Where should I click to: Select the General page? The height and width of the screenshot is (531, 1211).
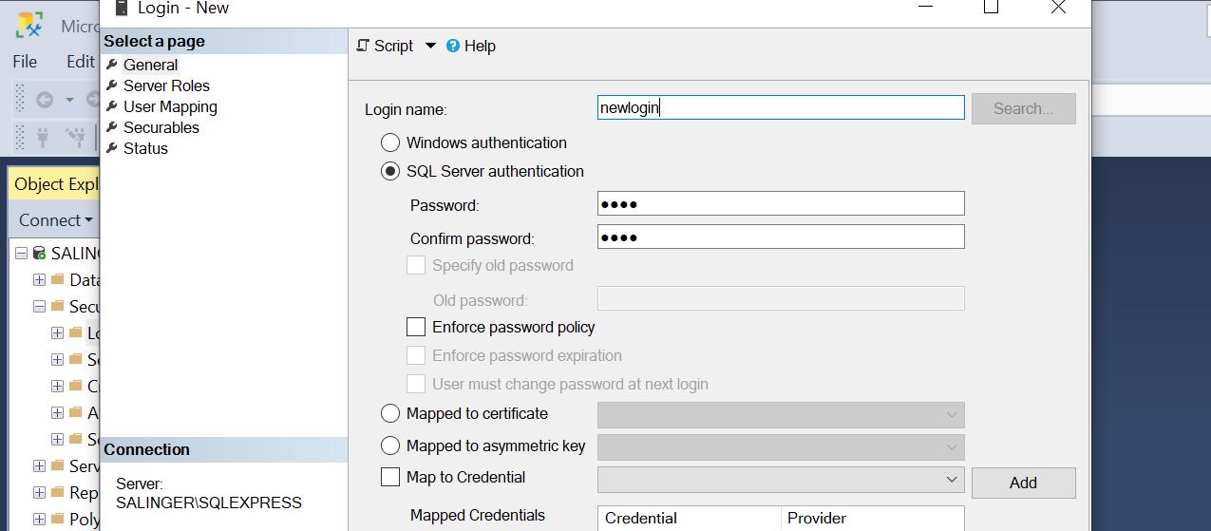pos(150,65)
